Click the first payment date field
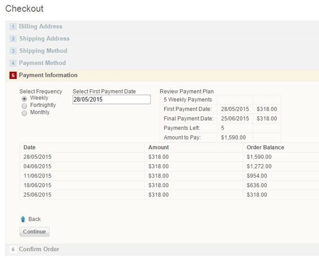The width and height of the screenshot is (319, 258). 111,100
